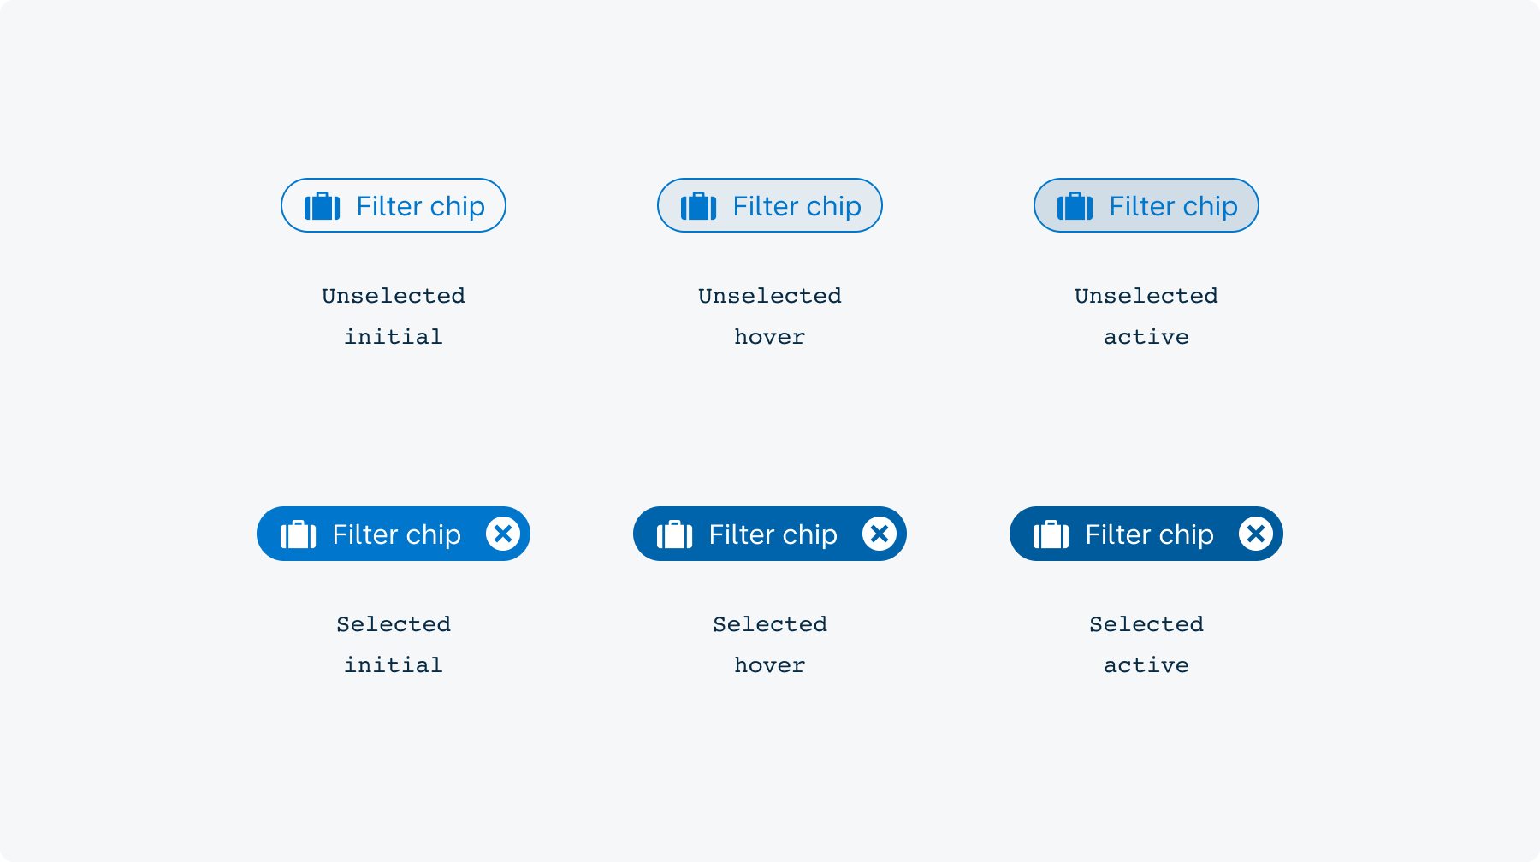Click the suitcase icon in Unselected initial chip
Viewport: 1540px width, 862px height.
pyautogui.click(x=323, y=206)
